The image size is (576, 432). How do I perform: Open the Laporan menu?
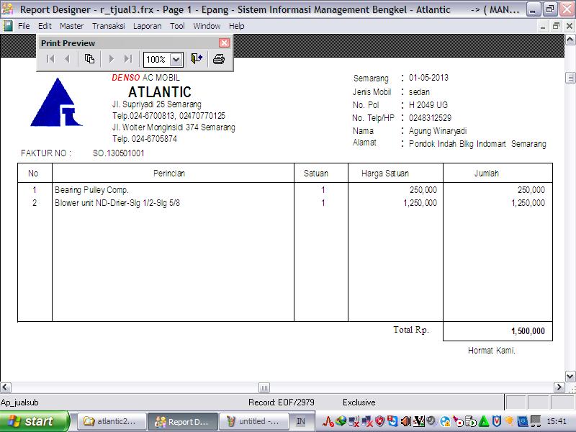(x=148, y=26)
